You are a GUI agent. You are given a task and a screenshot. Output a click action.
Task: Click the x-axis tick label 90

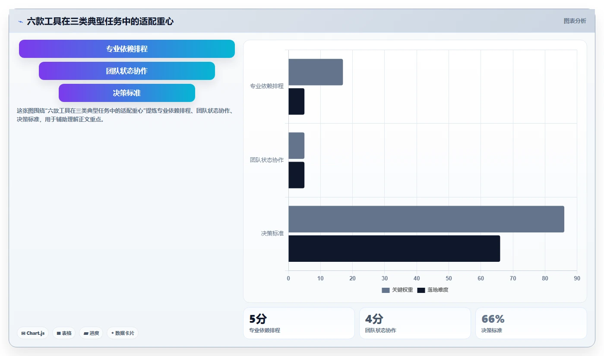pyautogui.click(x=577, y=279)
